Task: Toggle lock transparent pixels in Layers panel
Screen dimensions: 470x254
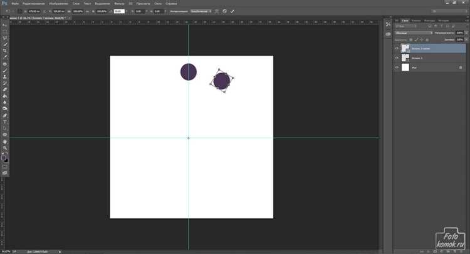Action: [x=411, y=39]
